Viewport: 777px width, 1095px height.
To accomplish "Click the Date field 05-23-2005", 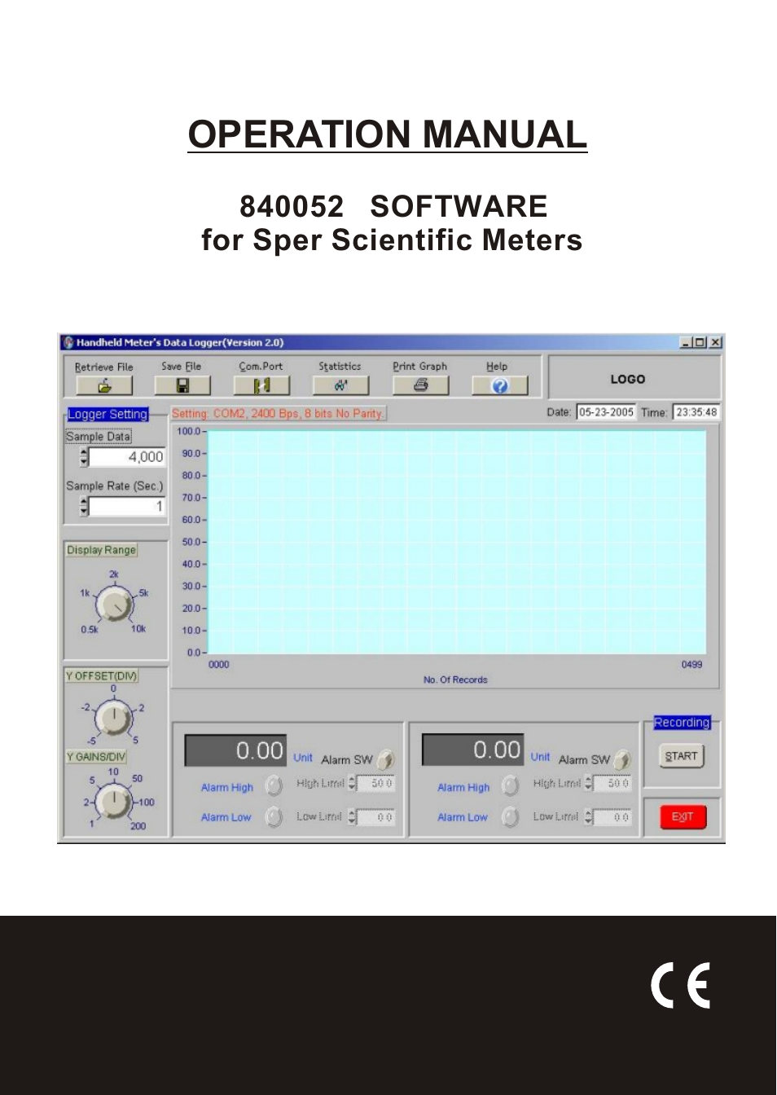I will tap(606, 412).
